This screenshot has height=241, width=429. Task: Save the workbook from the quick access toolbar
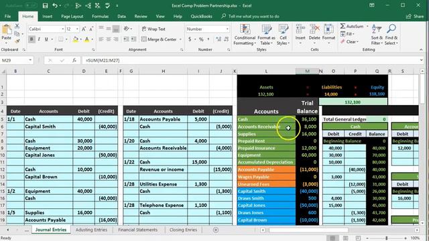(45, 5)
